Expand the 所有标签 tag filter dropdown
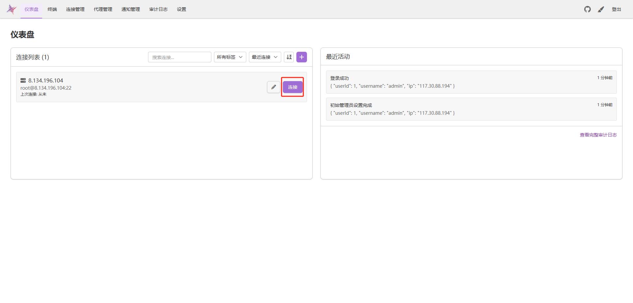Screen dimensions: 633x303 click(230, 57)
